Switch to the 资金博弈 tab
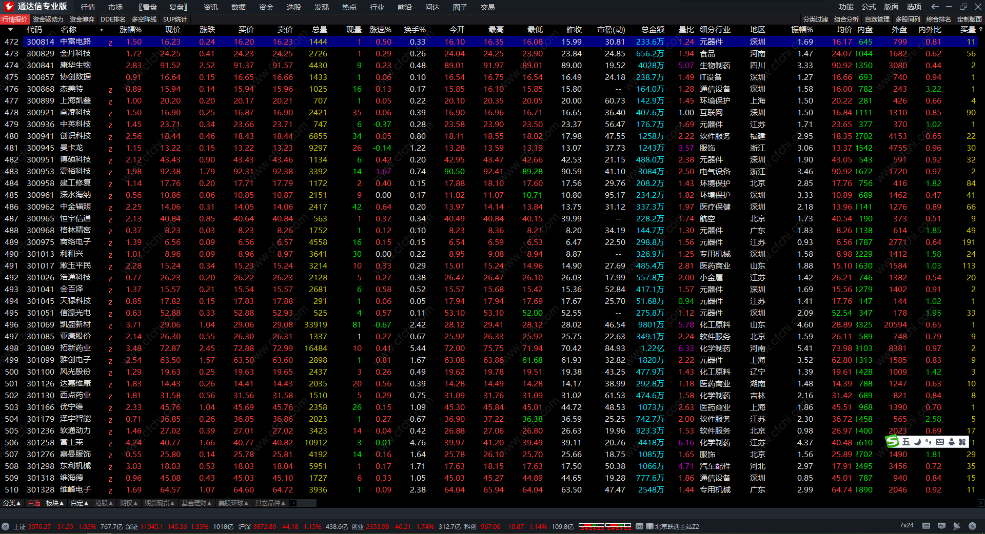Image resolution: width=985 pixels, height=534 pixels. point(82,19)
